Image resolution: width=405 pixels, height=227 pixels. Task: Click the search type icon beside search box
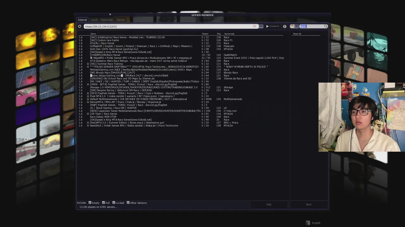point(292,26)
